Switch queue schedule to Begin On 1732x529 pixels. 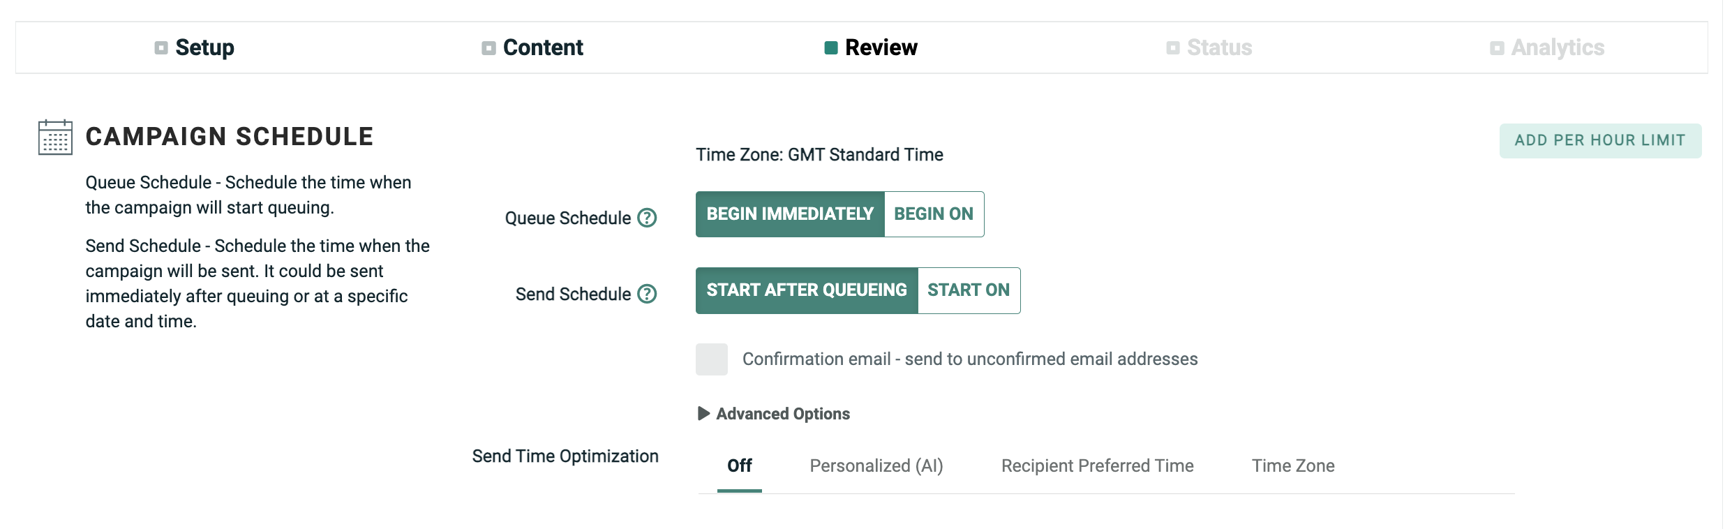tap(934, 214)
